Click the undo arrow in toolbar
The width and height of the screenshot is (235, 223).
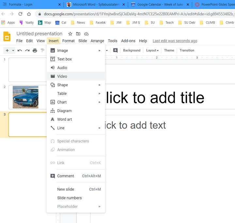click(x=20, y=50)
